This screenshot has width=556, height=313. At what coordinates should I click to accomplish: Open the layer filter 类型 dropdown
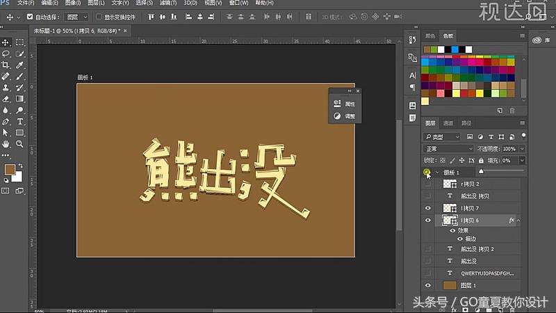pos(442,136)
